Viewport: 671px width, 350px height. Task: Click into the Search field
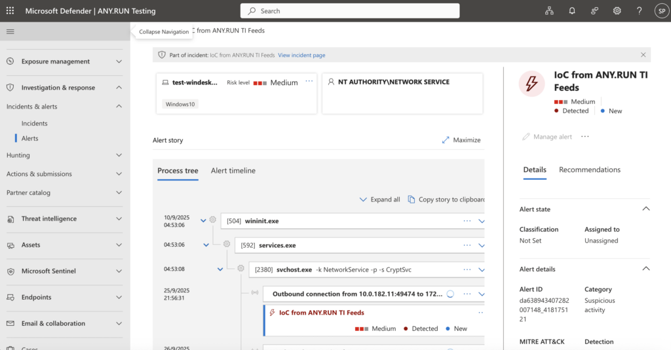point(351,11)
